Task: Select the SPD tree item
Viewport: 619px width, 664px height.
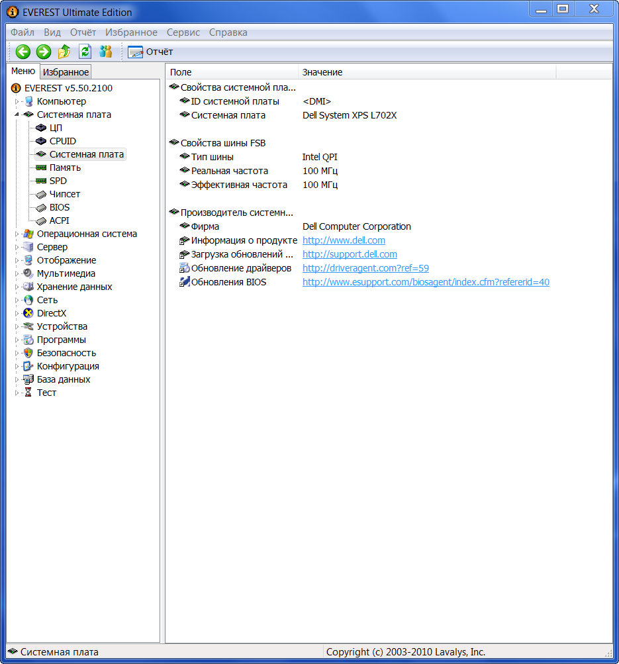Action: pyautogui.click(x=58, y=181)
